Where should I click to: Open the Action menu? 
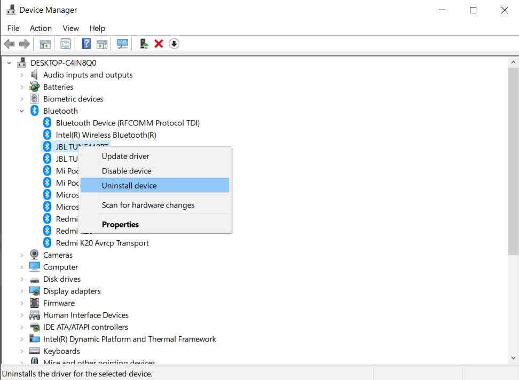[x=41, y=28]
